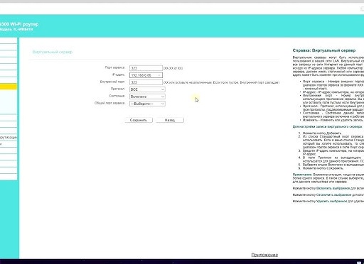
Task: Click the Внутренний порт field label
Action: point(112,82)
